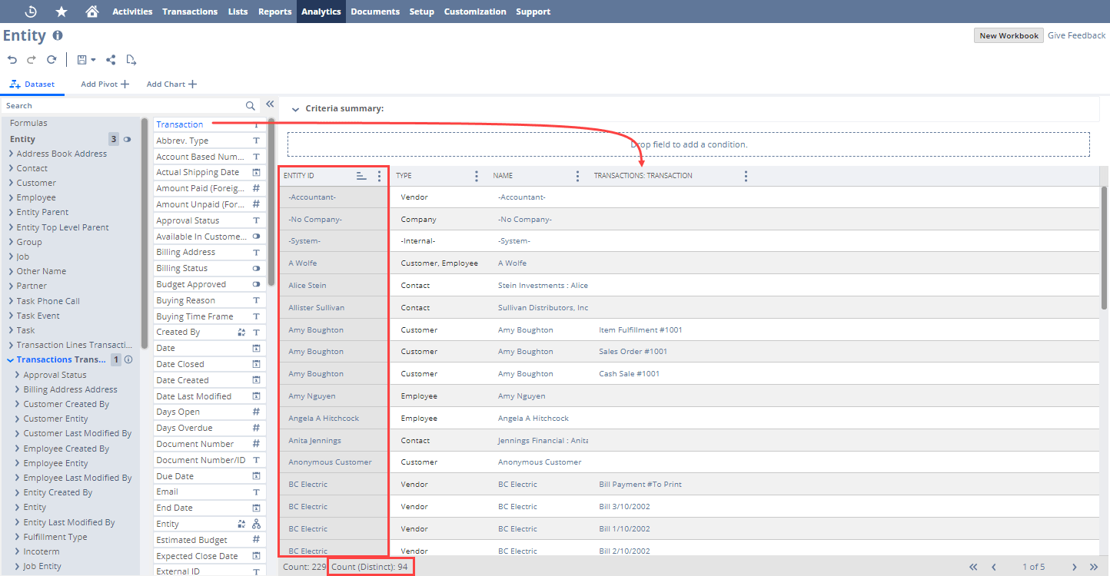Click the Budget Approved field toggle icon
Screen dimensions: 1110x576
pos(257,284)
